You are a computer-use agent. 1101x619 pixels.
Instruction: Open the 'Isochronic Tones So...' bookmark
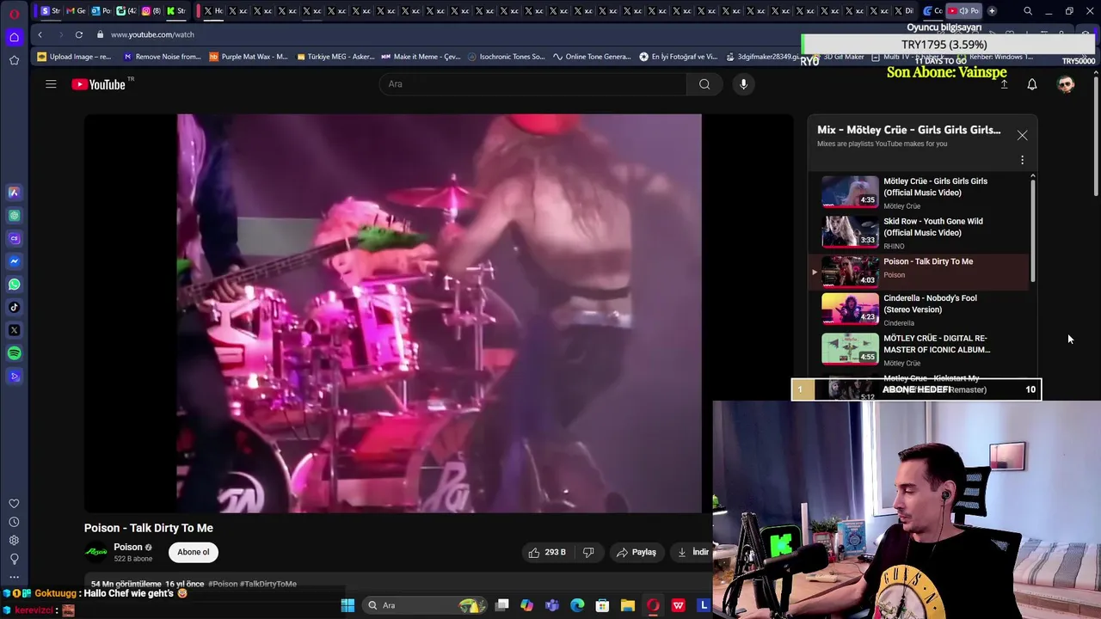coord(507,57)
